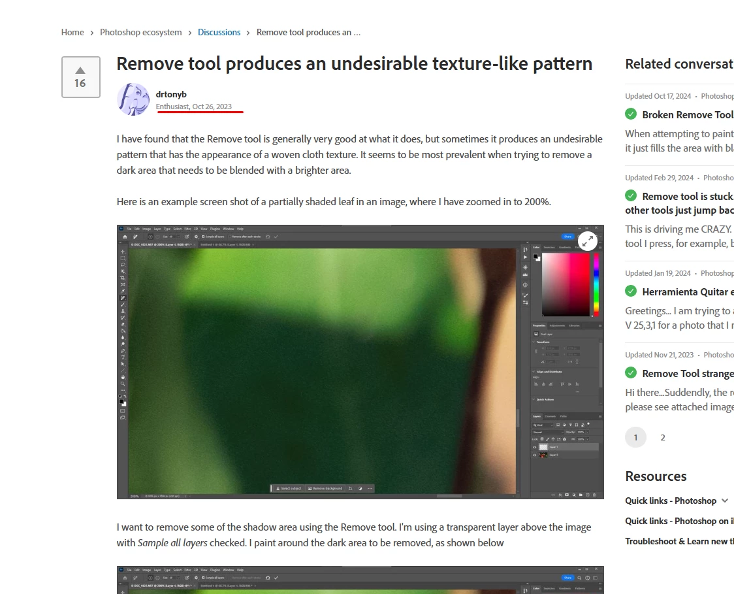Image resolution: width=734 pixels, height=594 pixels.
Task: Switch to the Channels tab
Action: 550,416
